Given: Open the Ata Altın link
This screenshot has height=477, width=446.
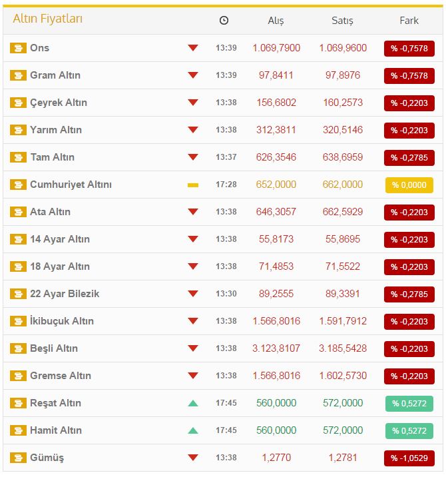Looking at the screenshot, I should click(50, 212).
